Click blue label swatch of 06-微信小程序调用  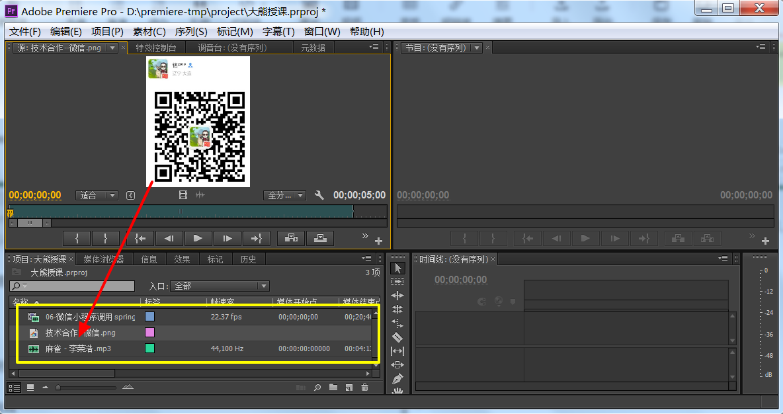150,317
